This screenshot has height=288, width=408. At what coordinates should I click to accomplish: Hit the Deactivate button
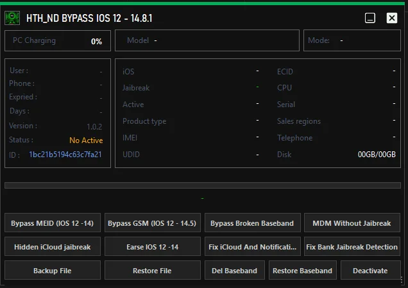click(x=370, y=270)
